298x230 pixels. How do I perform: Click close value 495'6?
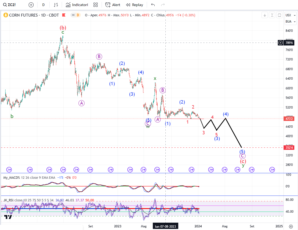[x=170, y=15]
